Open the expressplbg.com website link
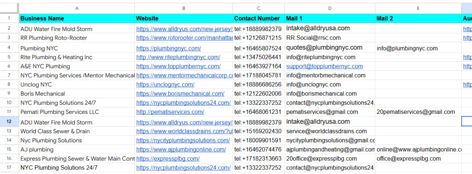 coord(168,159)
